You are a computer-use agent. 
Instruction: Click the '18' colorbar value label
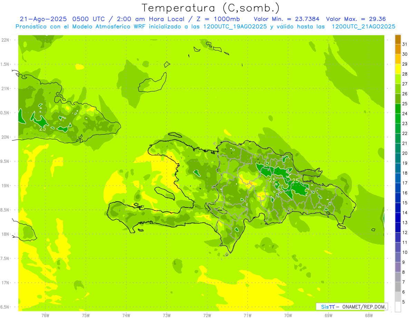tap(405, 173)
